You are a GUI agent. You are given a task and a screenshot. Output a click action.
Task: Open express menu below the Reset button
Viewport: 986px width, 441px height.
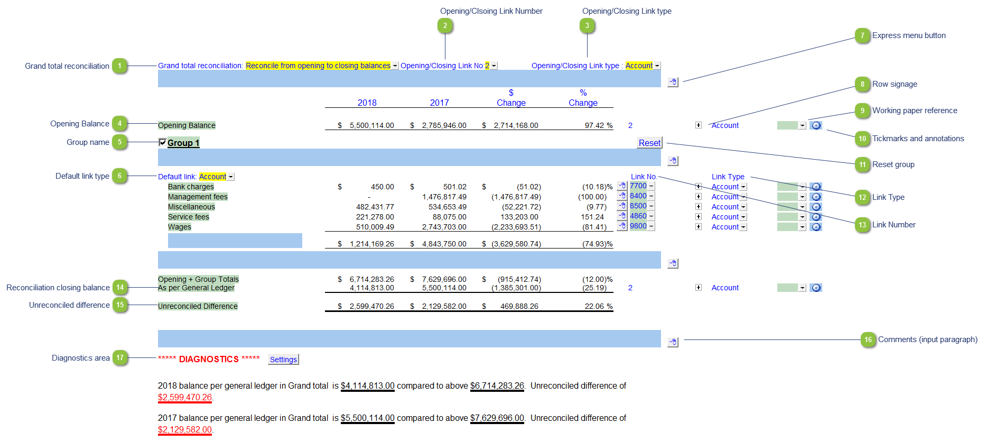tap(673, 161)
